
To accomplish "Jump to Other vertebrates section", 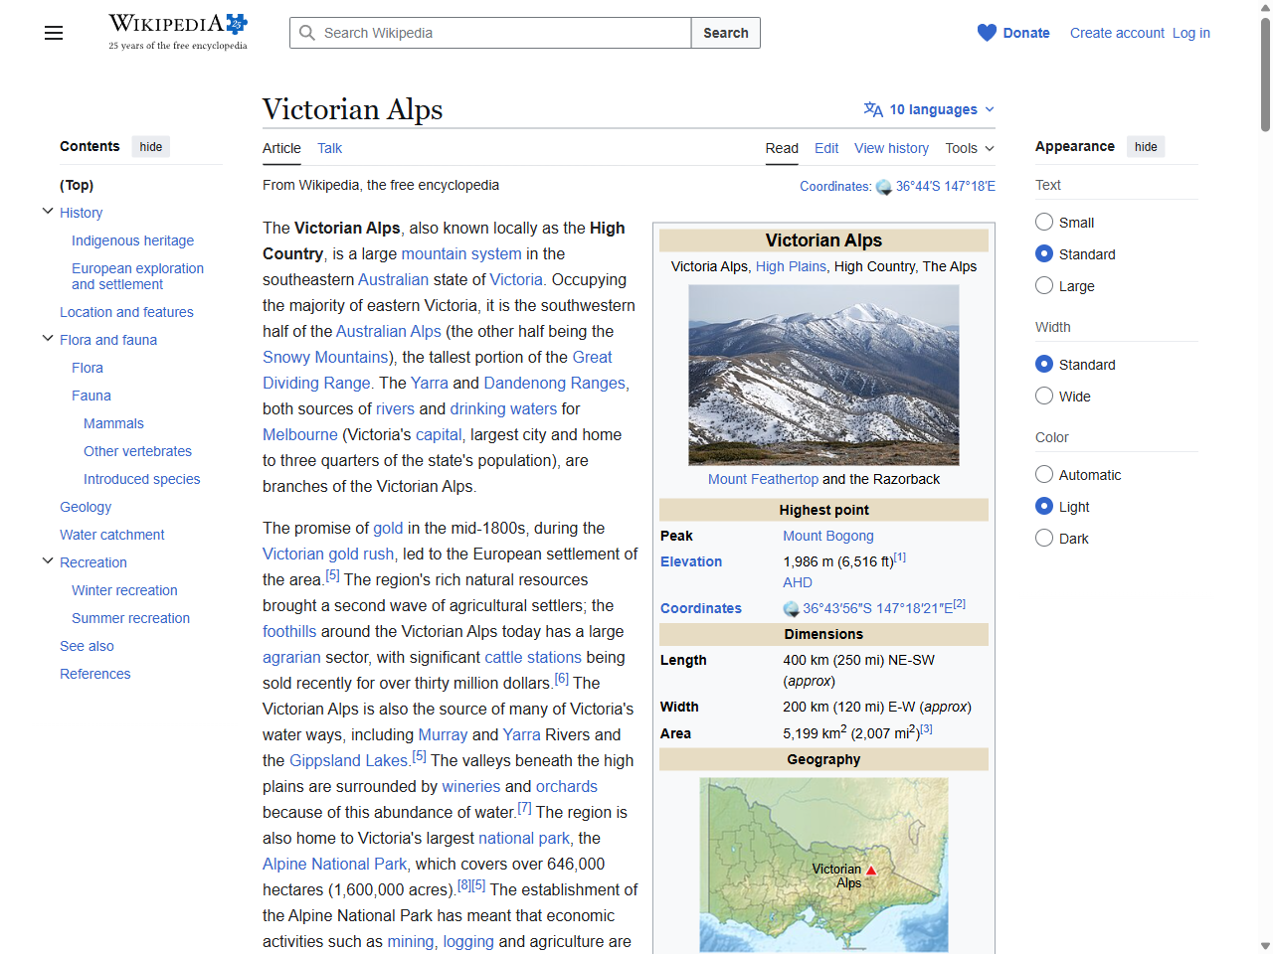I will [x=137, y=451].
